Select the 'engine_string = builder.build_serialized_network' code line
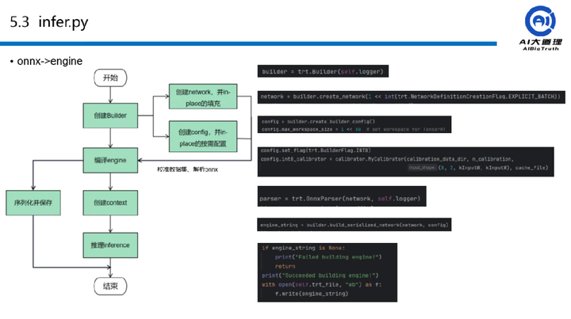This screenshot has height=319, width=571. coord(354,225)
